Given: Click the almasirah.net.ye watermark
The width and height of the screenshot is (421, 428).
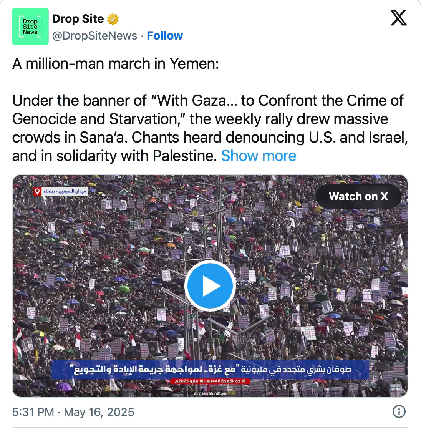Looking at the screenshot, I should point(210,393).
